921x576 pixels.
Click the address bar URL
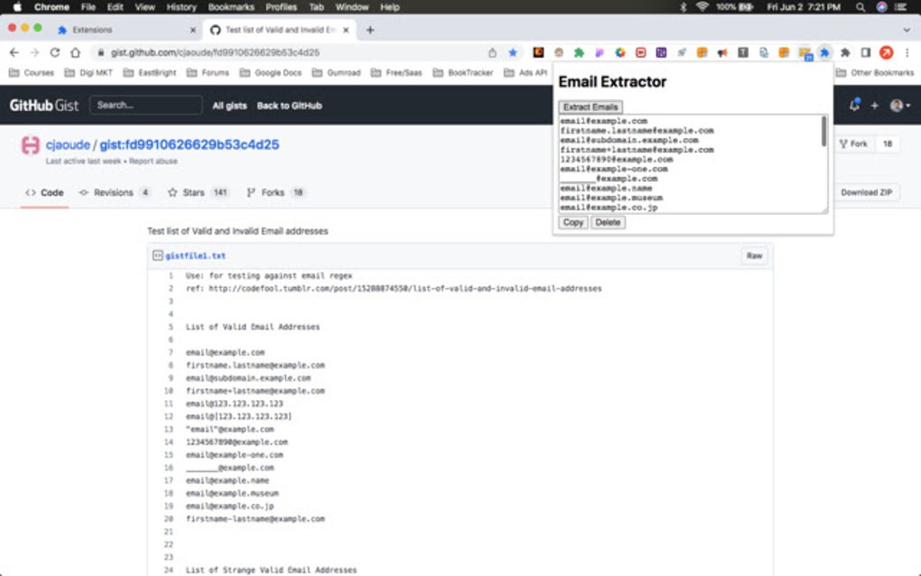coord(215,53)
